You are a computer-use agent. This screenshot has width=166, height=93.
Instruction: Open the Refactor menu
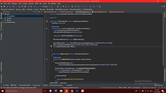point(31,4)
